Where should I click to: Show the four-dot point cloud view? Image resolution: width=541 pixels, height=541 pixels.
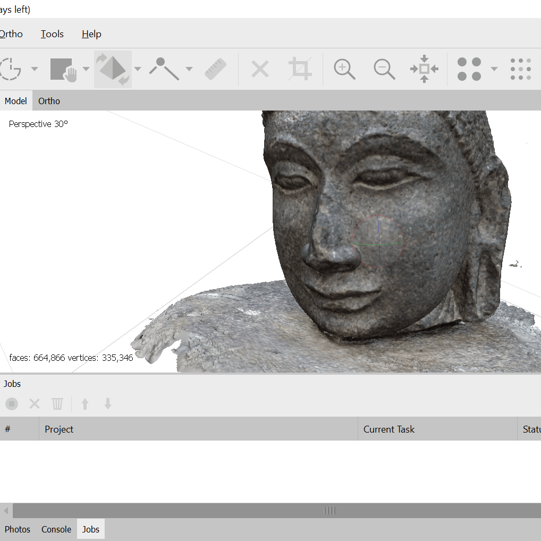click(x=469, y=69)
